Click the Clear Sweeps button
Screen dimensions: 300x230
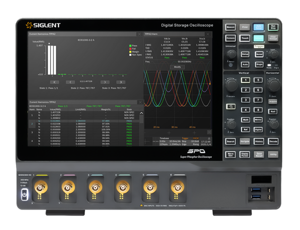(x=273, y=38)
